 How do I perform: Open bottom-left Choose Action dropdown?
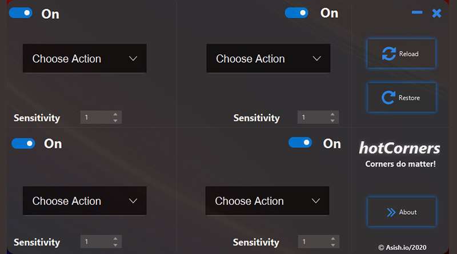(x=85, y=201)
